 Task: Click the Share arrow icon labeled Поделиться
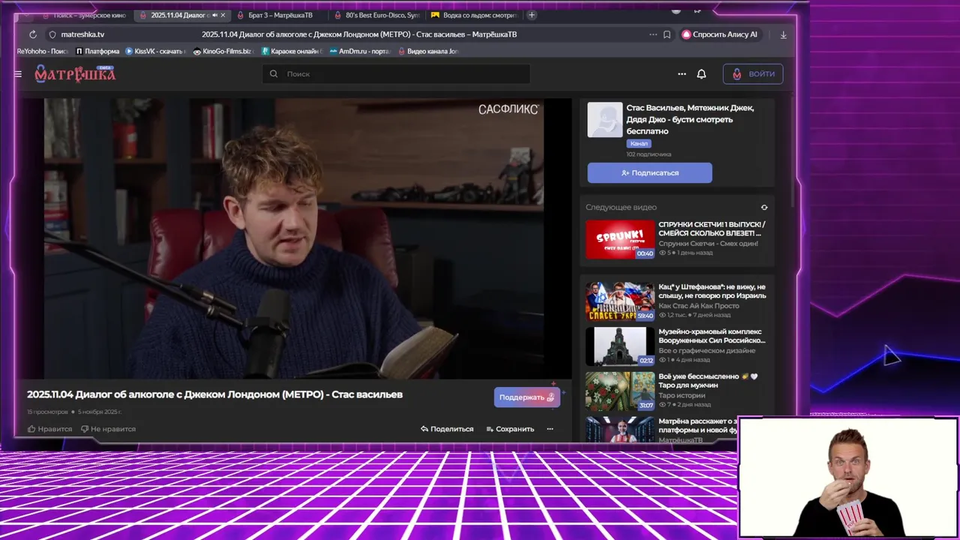point(447,429)
